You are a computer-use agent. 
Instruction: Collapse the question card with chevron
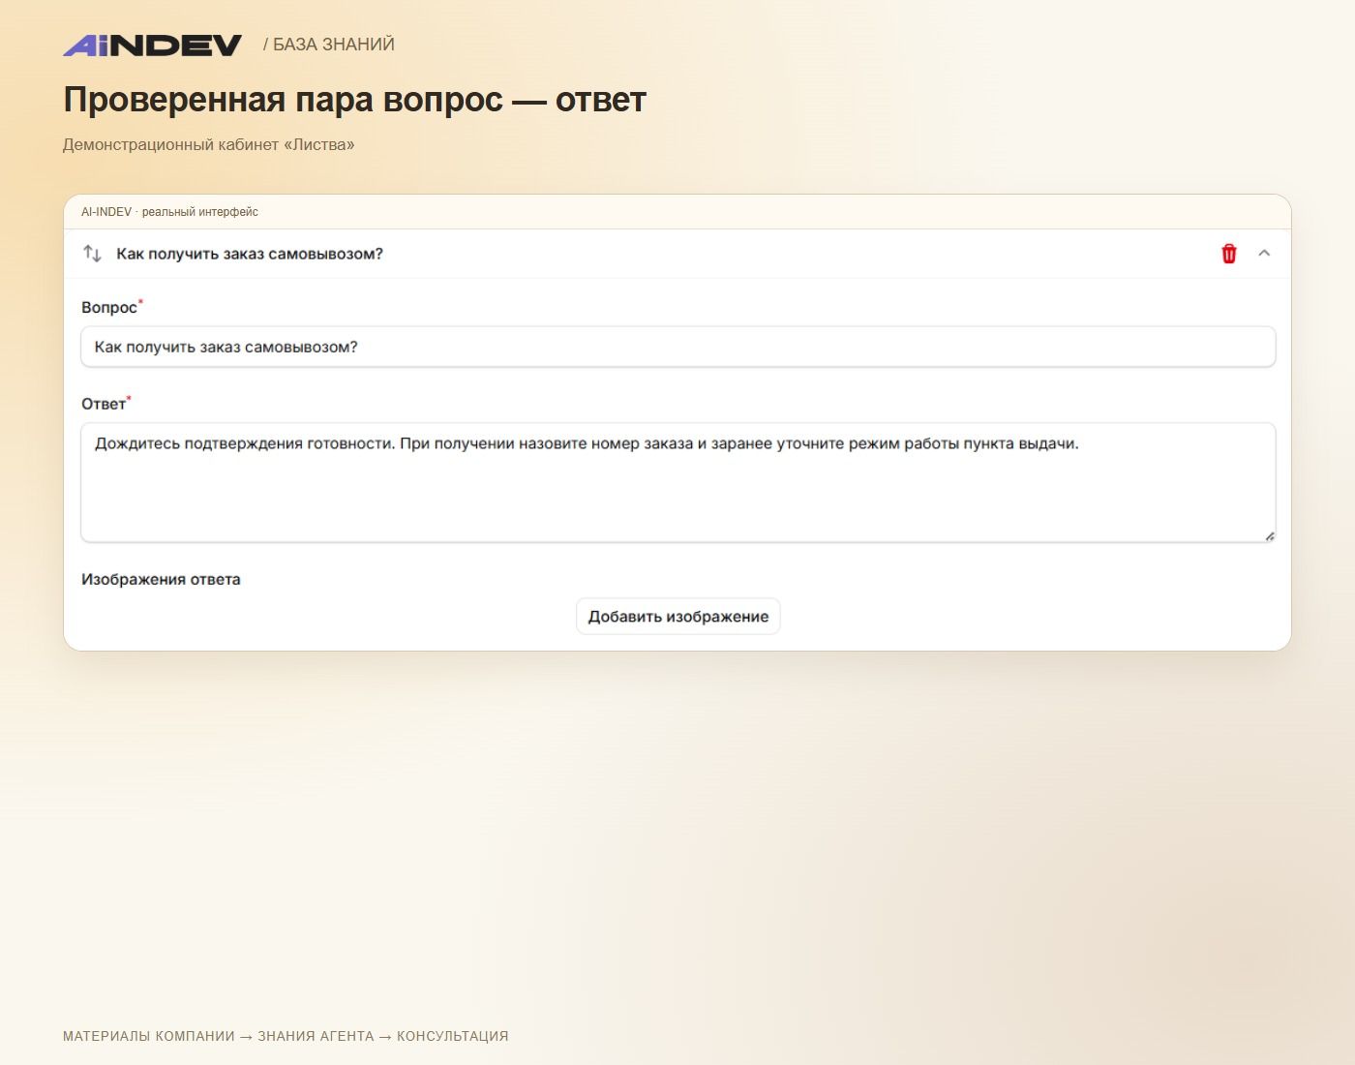point(1264,253)
